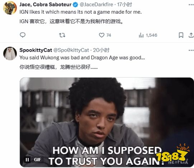Open the 'How am I supposed to trust' GIF
The image size is (194, 168).
[107, 122]
